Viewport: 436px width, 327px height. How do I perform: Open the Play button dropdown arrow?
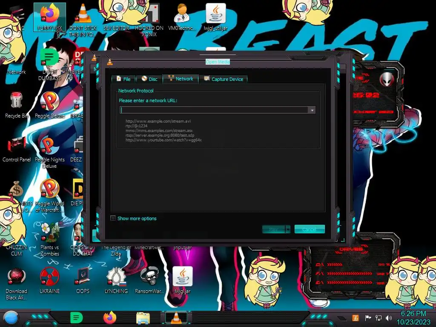tap(288, 229)
